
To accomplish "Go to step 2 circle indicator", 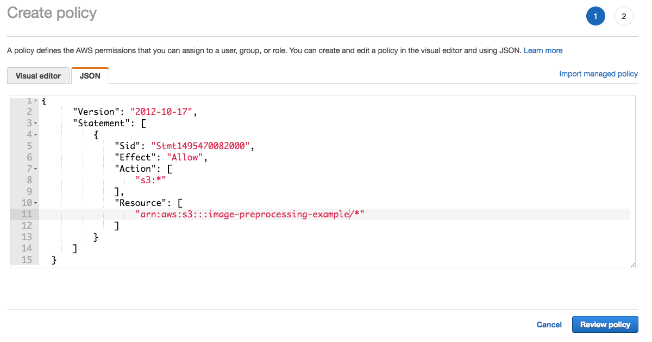I will coord(624,17).
